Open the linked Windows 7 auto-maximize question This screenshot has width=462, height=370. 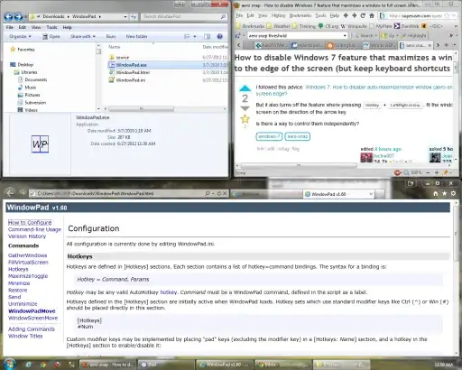(378, 88)
